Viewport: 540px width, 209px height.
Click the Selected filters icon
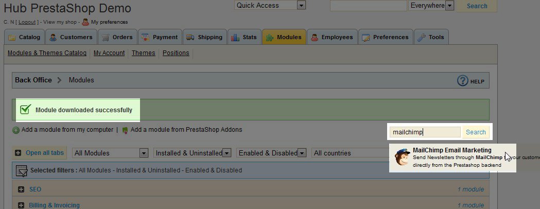pos(22,170)
